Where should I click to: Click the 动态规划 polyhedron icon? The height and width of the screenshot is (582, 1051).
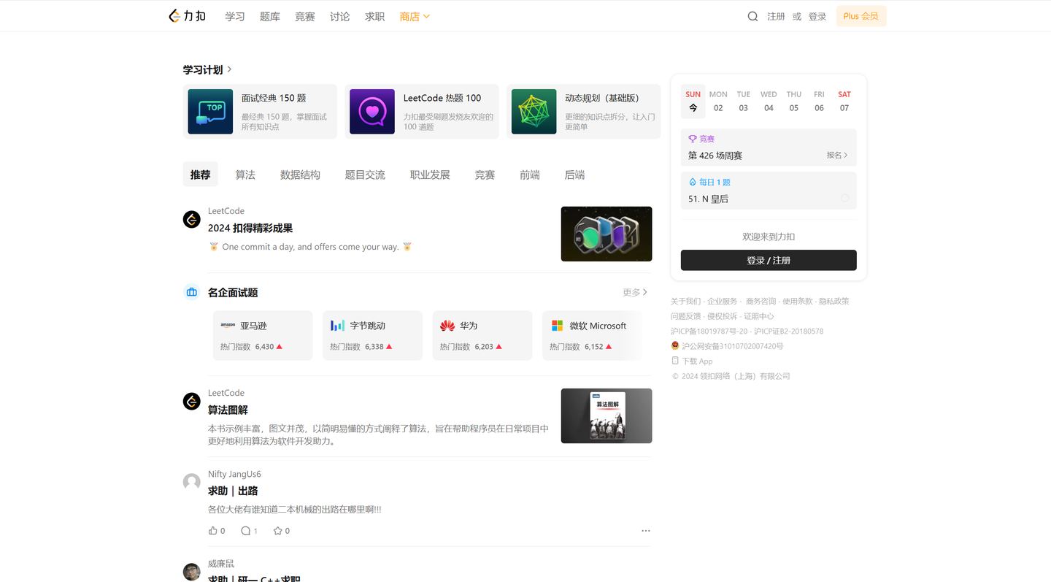coord(534,112)
